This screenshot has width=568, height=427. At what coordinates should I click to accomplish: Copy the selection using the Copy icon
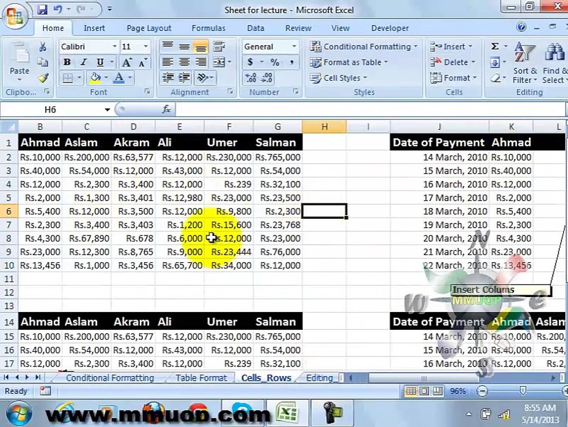pyautogui.click(x=43, y=62)
